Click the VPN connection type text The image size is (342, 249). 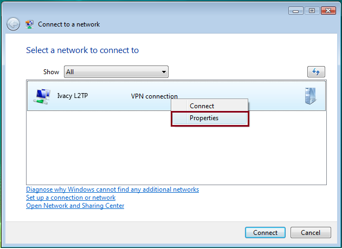[154, 96]
